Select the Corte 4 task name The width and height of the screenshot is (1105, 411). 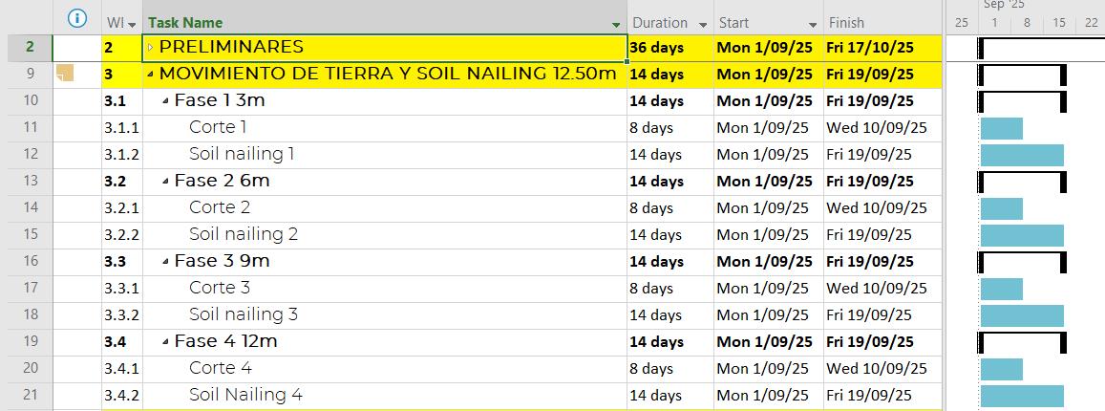point(220,369)
